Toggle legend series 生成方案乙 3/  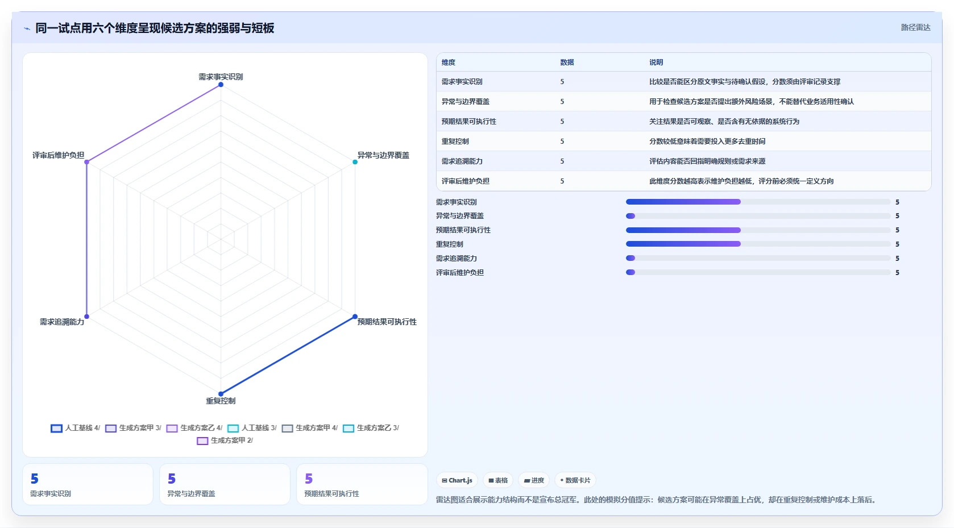[x=371, y=428]
